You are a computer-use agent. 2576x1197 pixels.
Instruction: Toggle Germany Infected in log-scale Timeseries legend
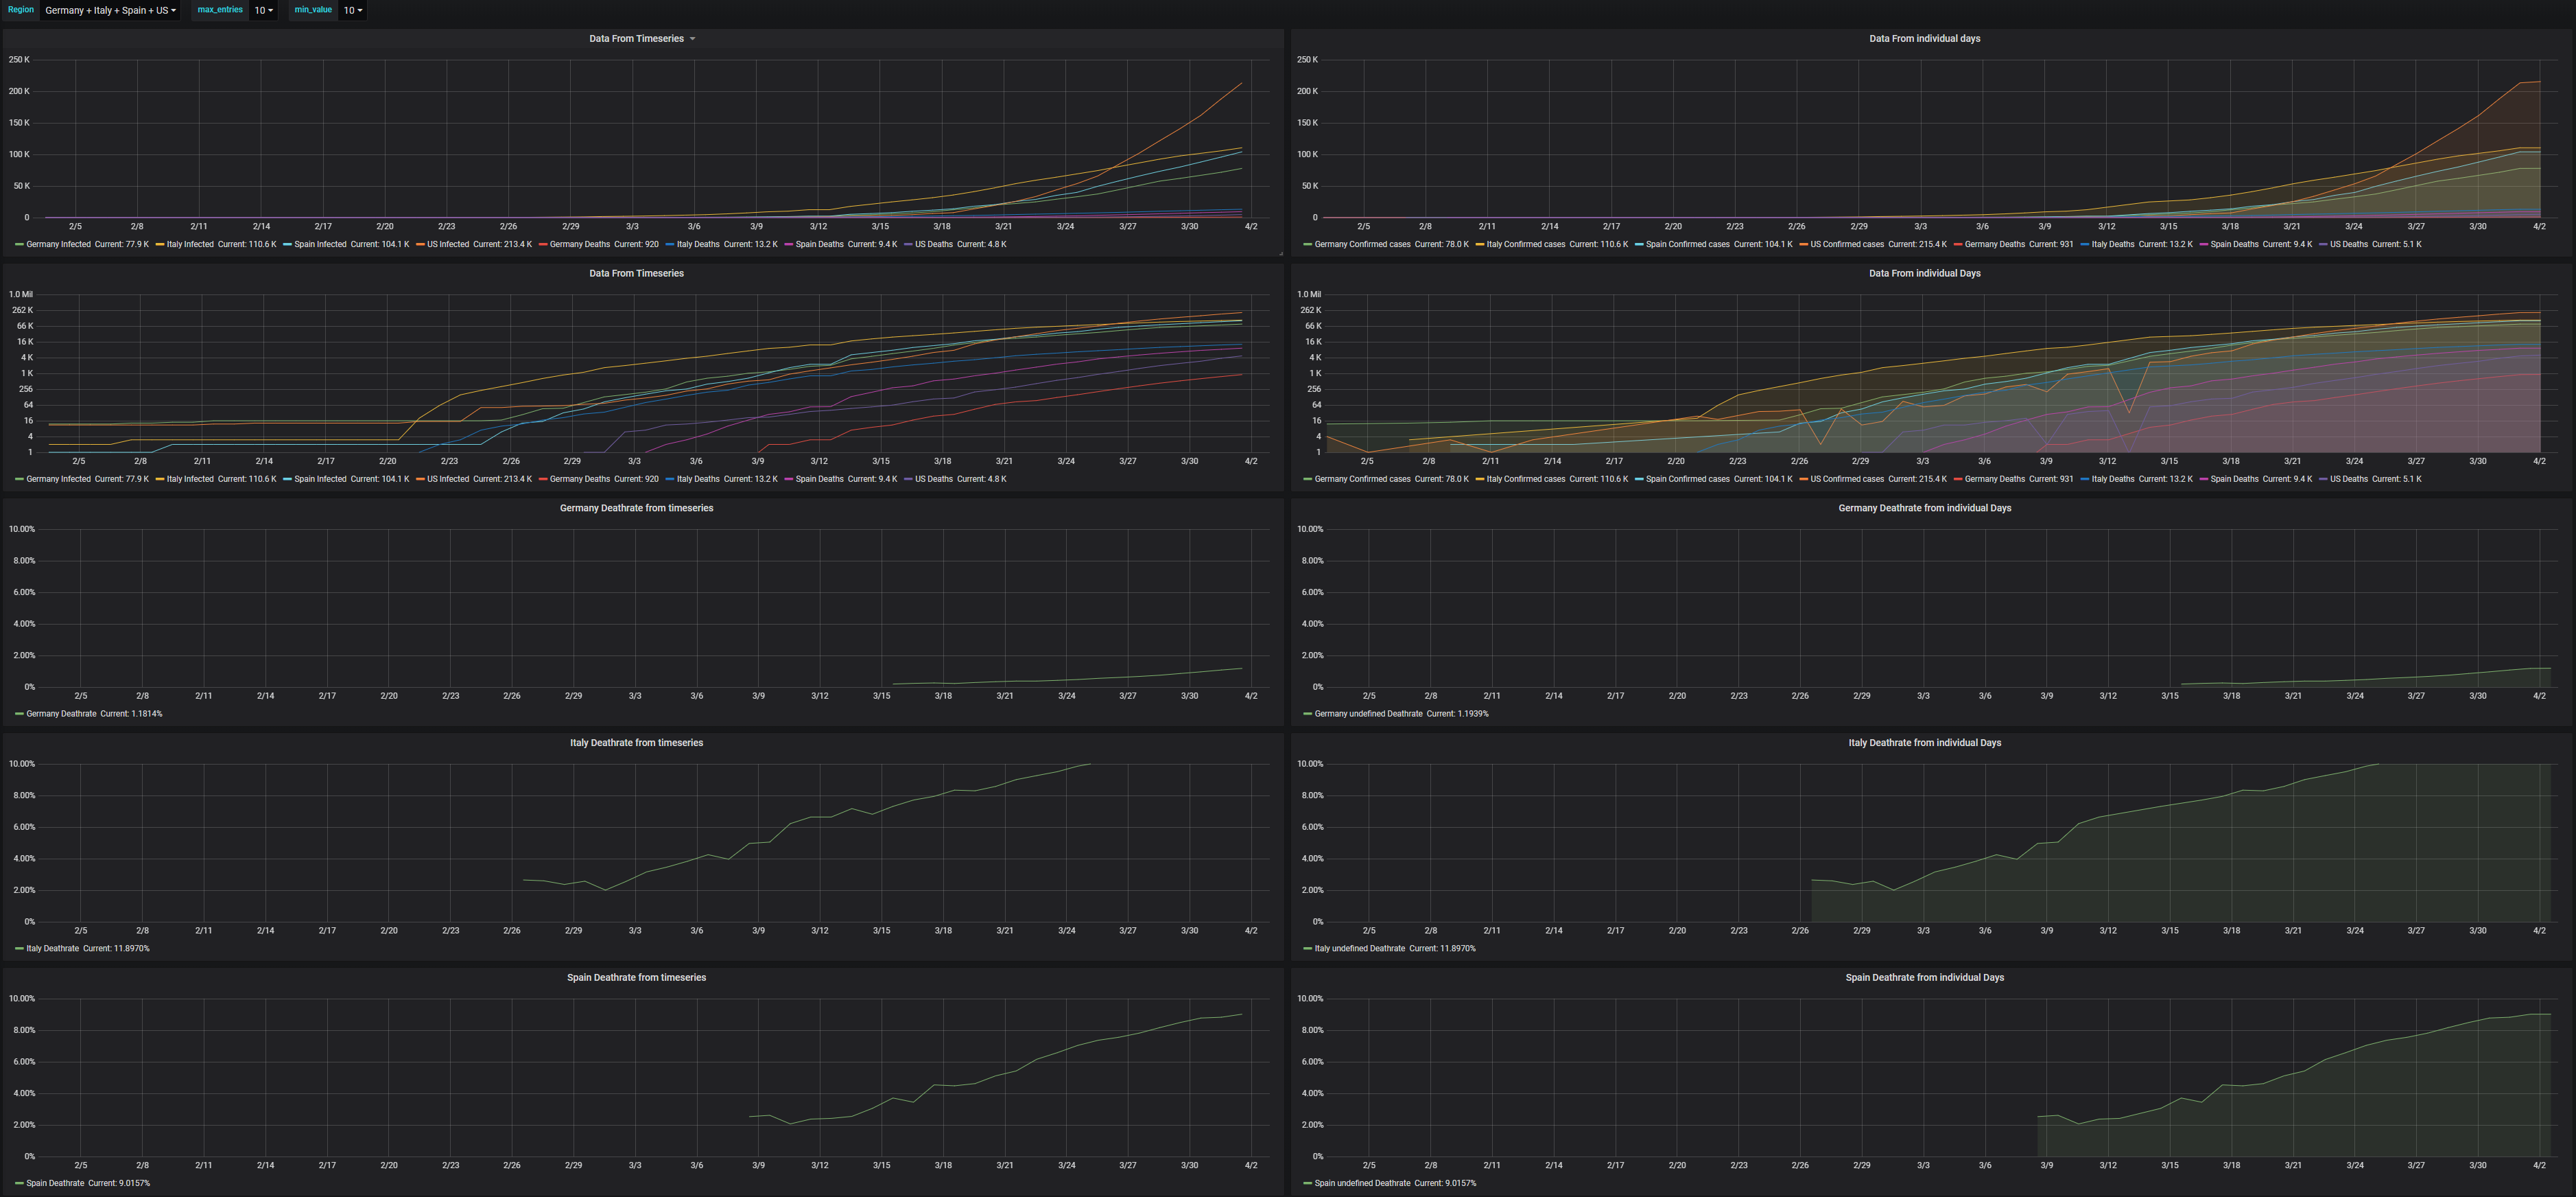(x=58, y=479)
